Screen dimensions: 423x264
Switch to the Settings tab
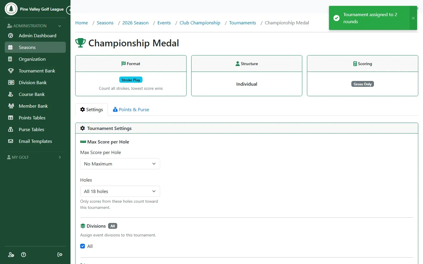92,109
